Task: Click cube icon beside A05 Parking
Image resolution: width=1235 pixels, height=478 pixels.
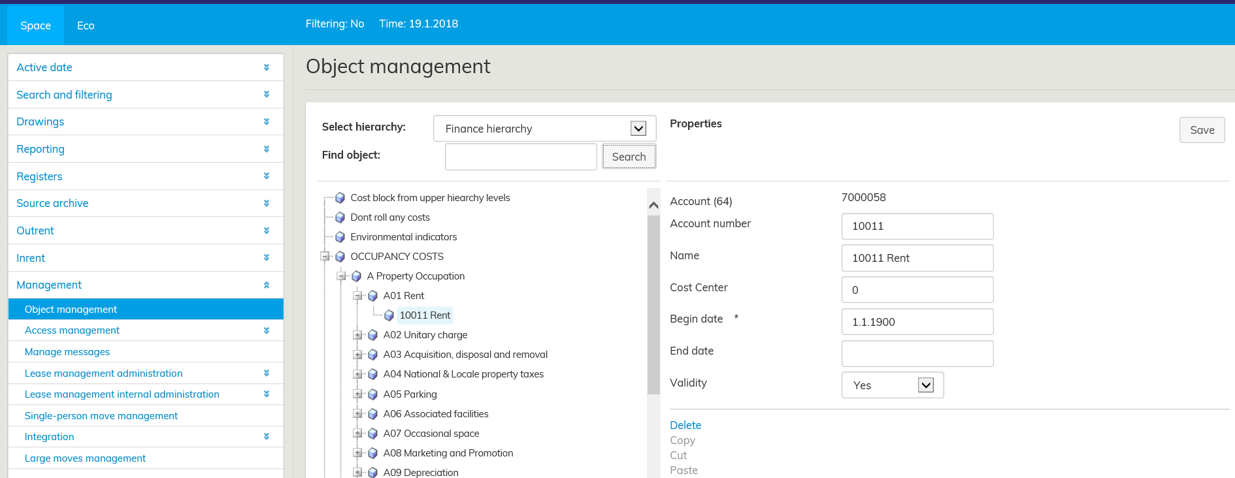Action: pos(372,394)
